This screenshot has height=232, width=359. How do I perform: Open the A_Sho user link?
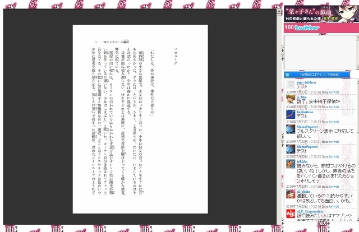[x=302, y=98]
